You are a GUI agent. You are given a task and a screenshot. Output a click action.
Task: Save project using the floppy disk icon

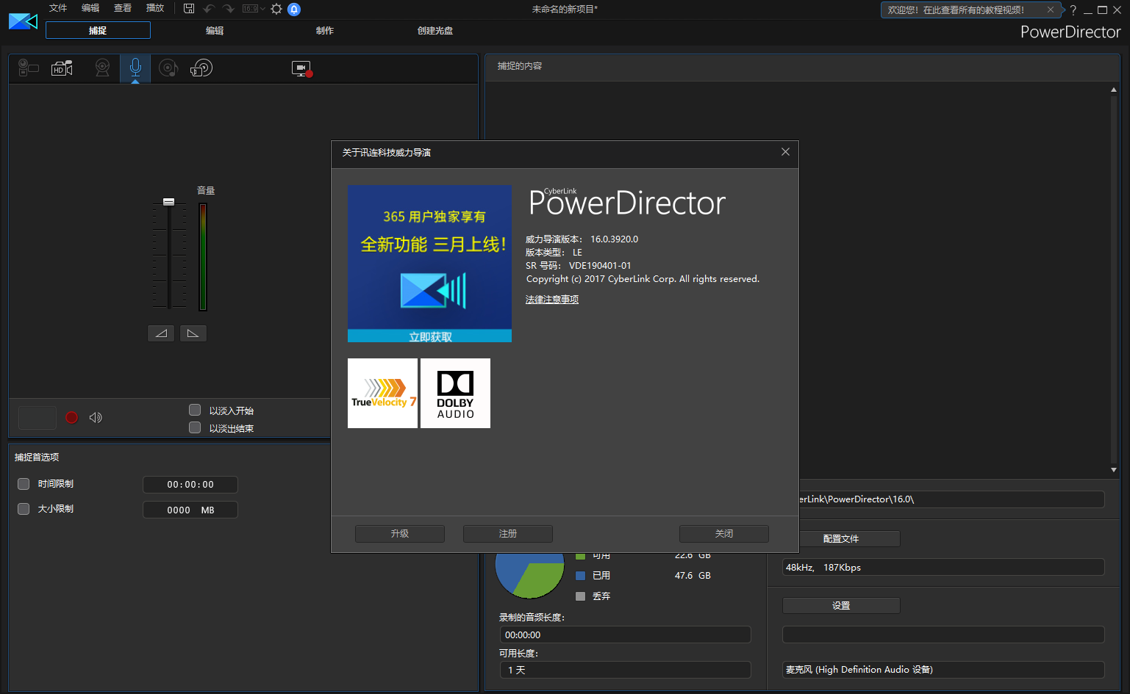(189, 9)
